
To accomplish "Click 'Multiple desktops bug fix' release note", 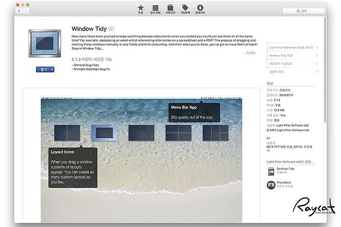I will click(x=91, y=69).
